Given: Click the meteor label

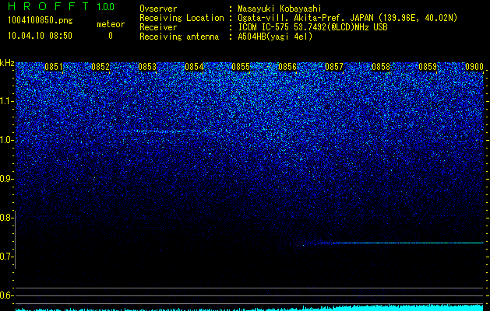Looking at the screenshot, I should coord(111,24).
